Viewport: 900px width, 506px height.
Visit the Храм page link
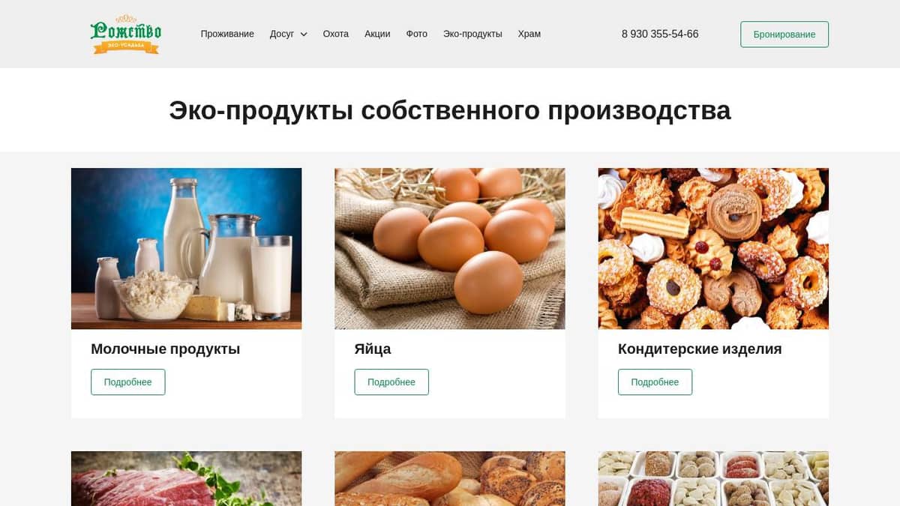[529, 34]
